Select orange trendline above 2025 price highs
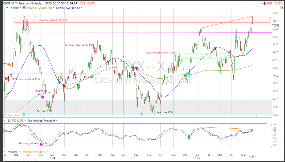Viewport: 285px width, 162px height. click(x=227, y=22)
